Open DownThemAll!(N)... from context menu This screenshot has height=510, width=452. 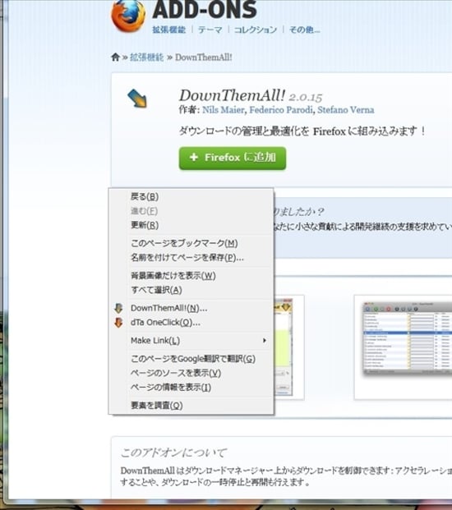[191, 308]
